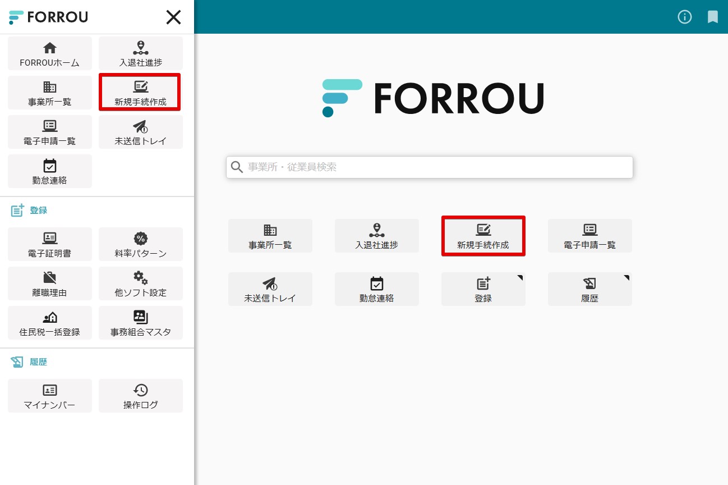Viewport: 728px width, 485px height.
Task: Click the search magnifier icon
Action: point(237,167)
